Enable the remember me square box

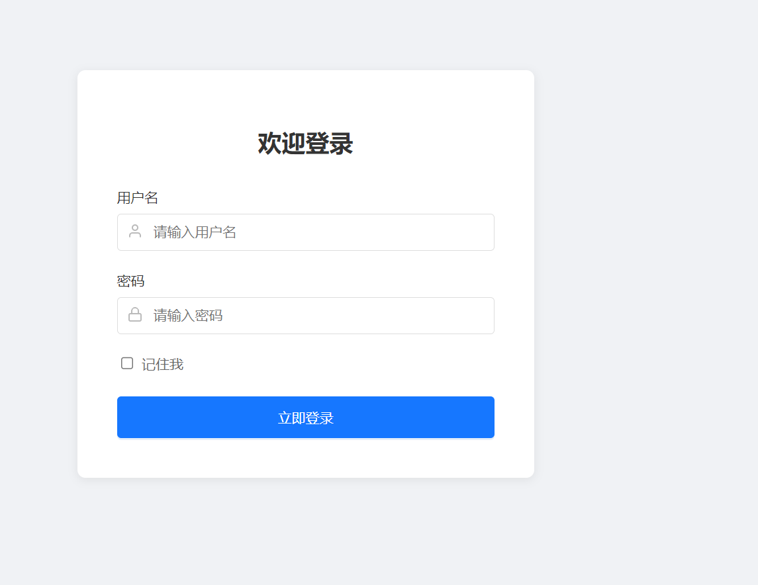coord(127,363)
